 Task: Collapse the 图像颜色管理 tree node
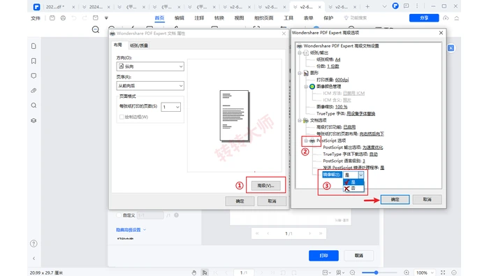click(x=306, y=87)
